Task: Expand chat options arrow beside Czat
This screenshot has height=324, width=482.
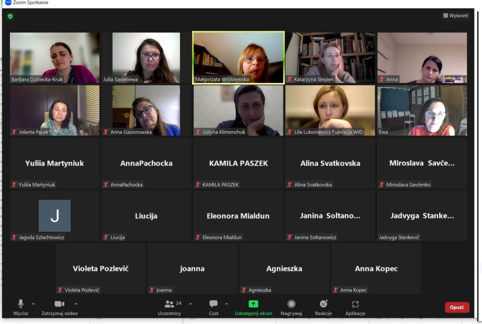Action: [226, 304]
